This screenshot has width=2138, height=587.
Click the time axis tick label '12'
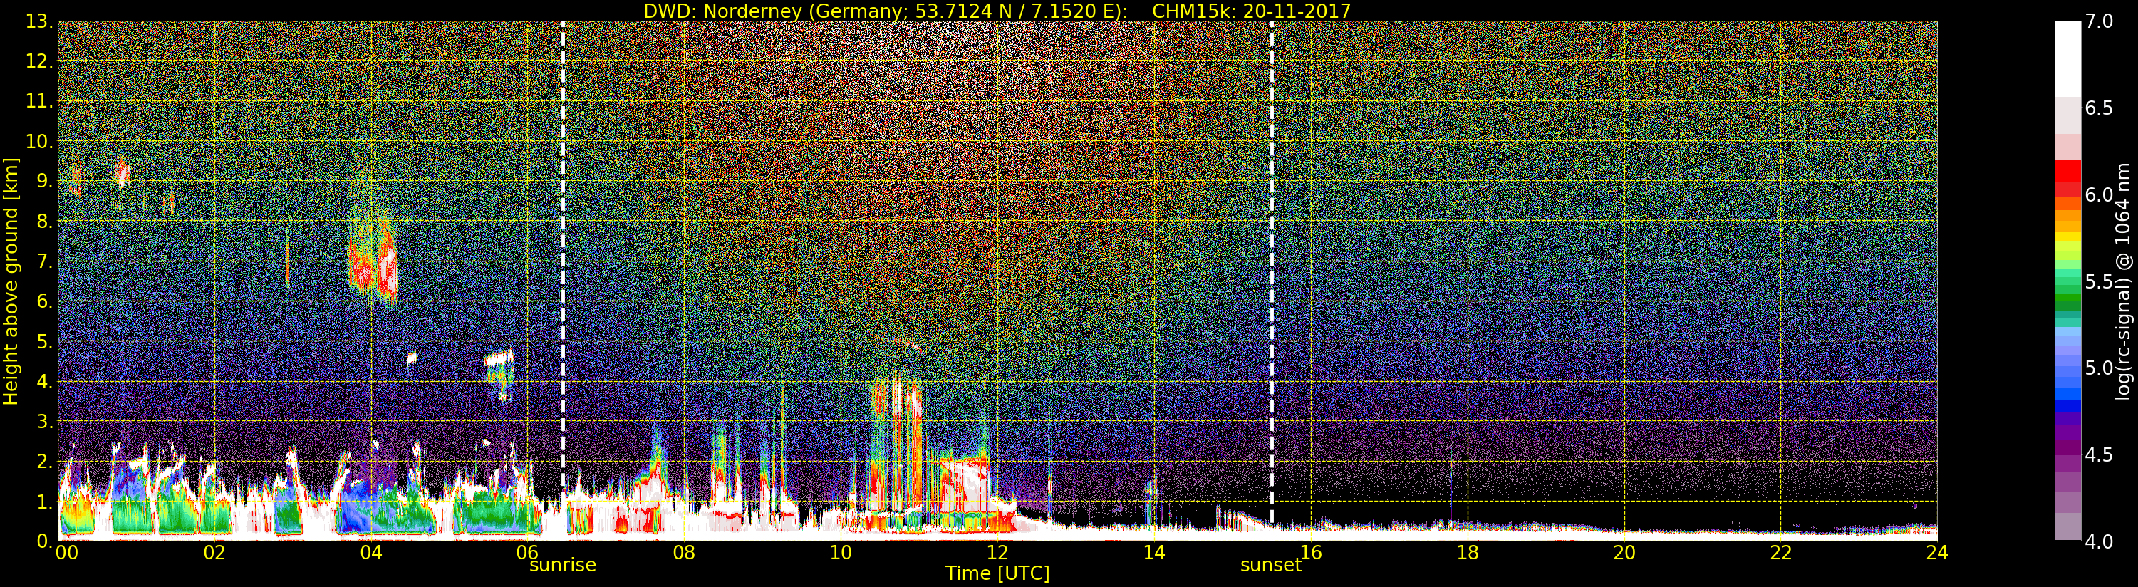997,552
